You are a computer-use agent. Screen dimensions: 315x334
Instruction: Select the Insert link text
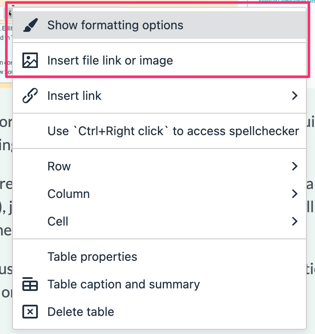point(74,96)
